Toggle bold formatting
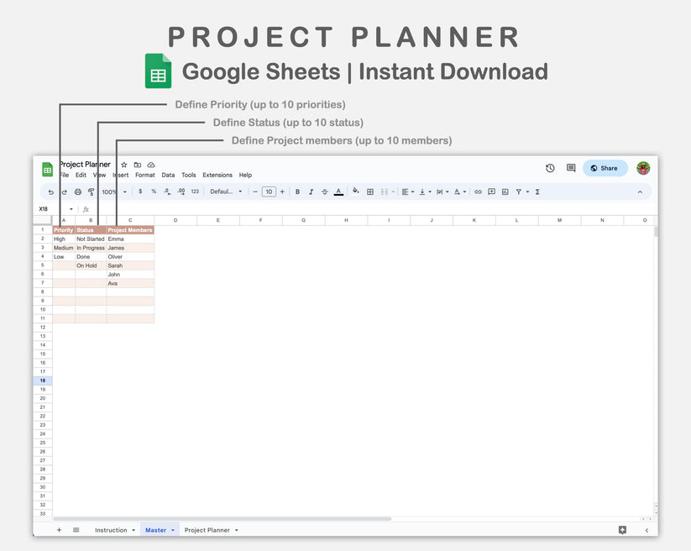This screenshot has width=691, height=551. click(x=296, y=192)
